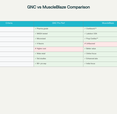Select the Micronized cell
This screenshot has height=114, width=117.
click(x=58, y=39)
